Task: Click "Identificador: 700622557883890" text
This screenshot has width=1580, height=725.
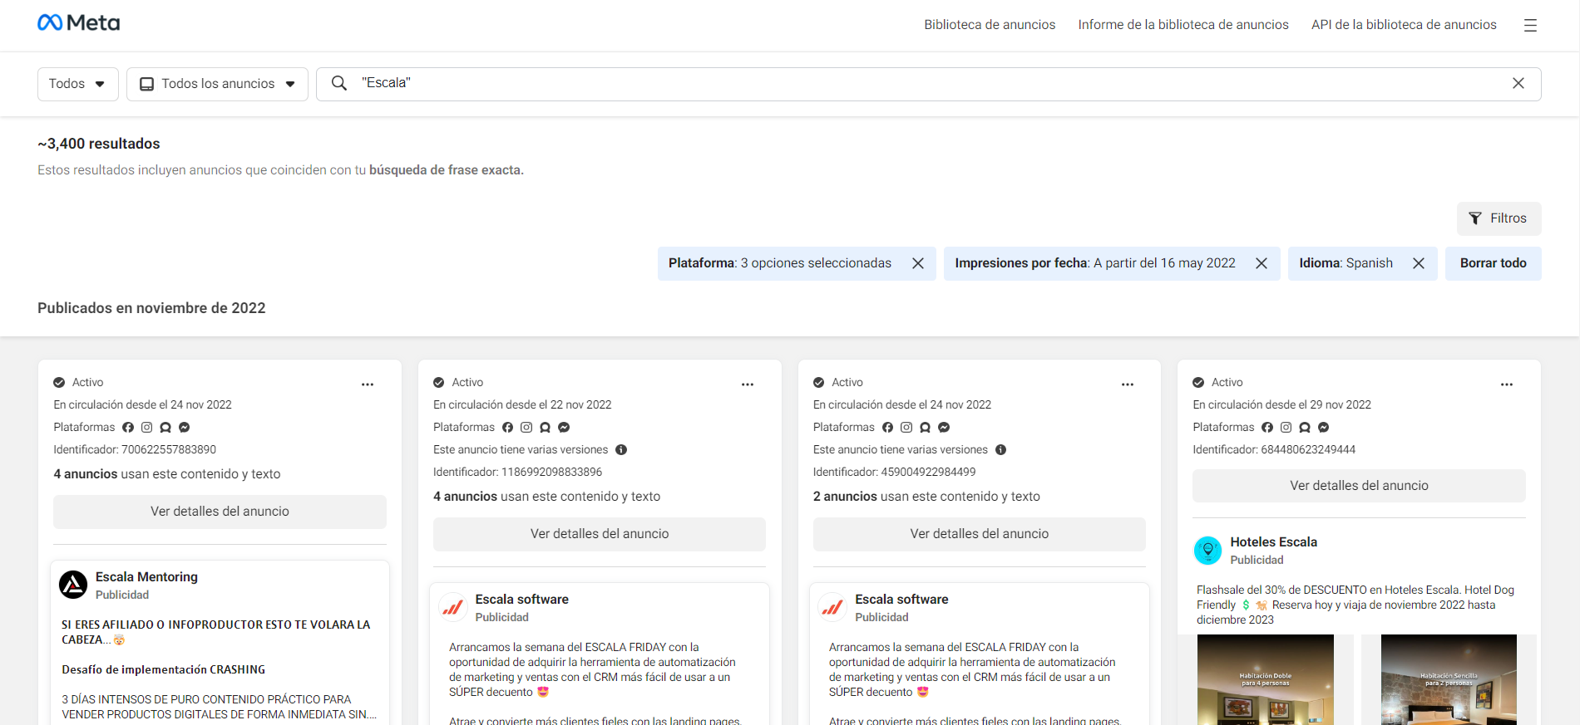Action: pos(135,449)
